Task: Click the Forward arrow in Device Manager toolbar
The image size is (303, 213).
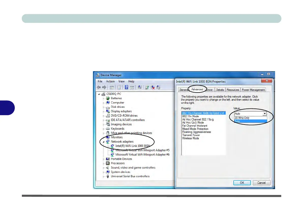Action: click(x=104, y=87)
